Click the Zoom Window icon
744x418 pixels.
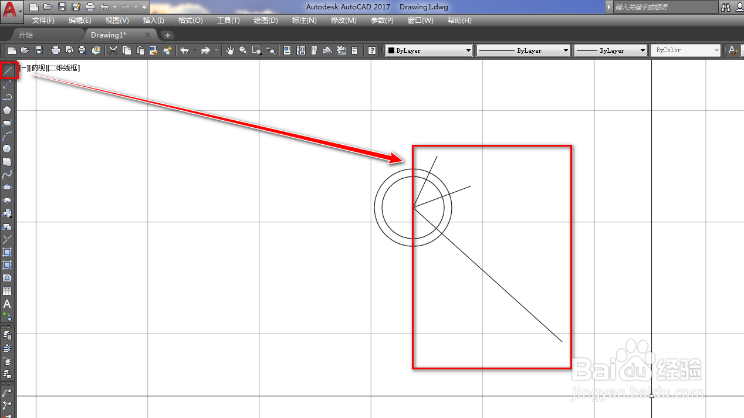tap(256, 50)
